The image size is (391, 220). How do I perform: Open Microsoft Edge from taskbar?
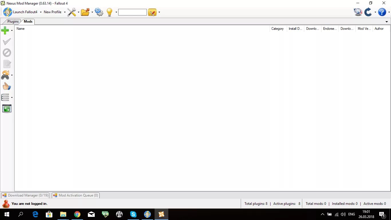click(x=35, y=214)
